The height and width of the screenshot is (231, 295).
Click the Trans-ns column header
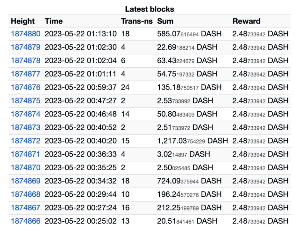click(x=137, y=21)
